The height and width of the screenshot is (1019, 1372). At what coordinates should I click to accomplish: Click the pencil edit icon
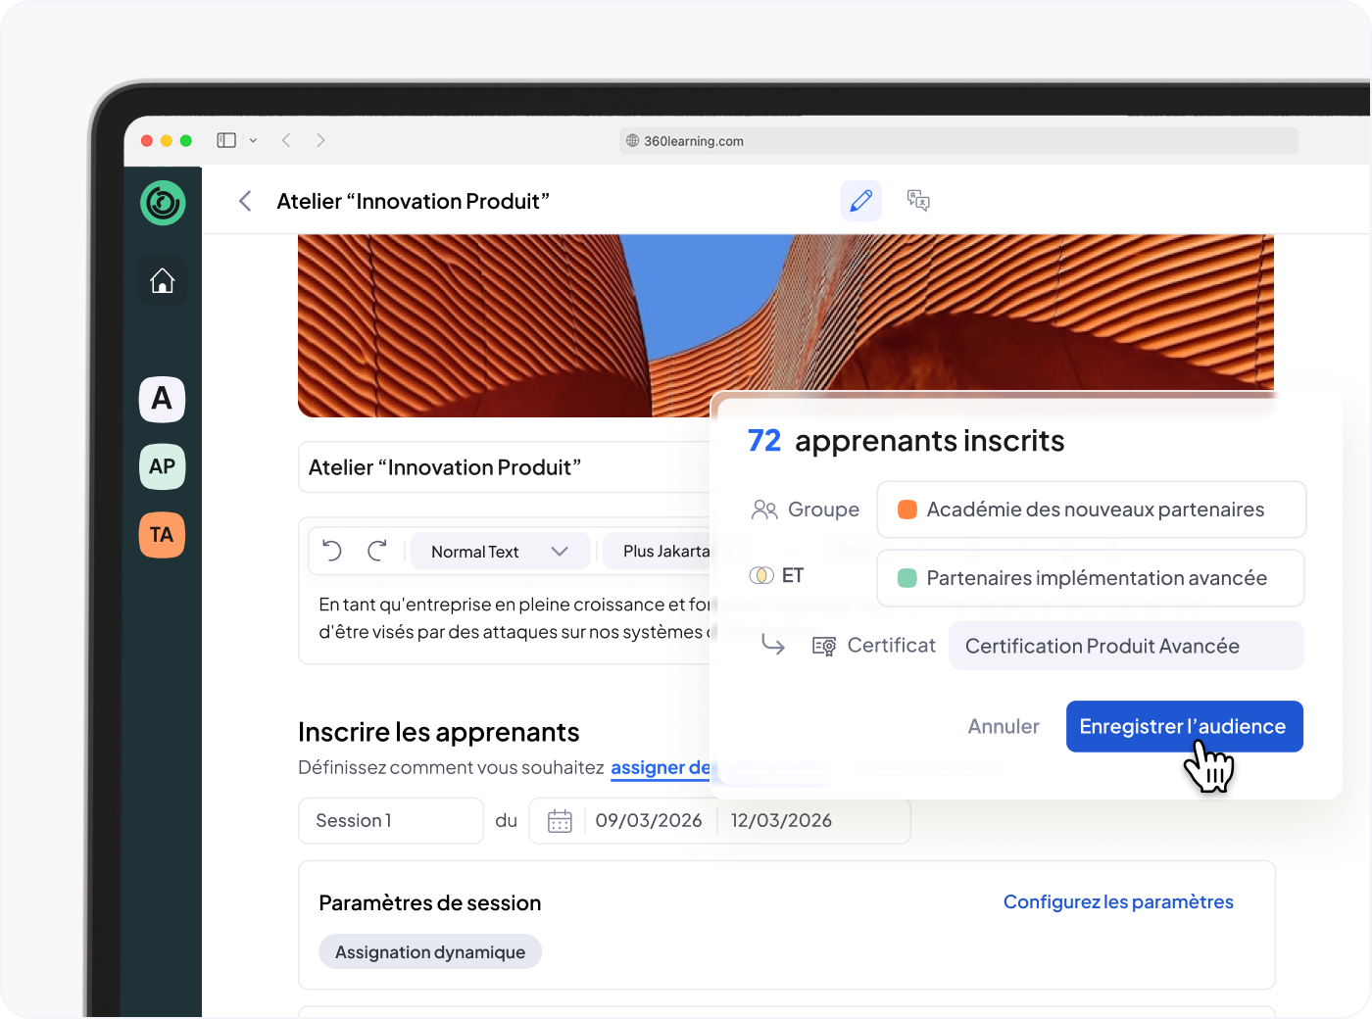(861, 201)
